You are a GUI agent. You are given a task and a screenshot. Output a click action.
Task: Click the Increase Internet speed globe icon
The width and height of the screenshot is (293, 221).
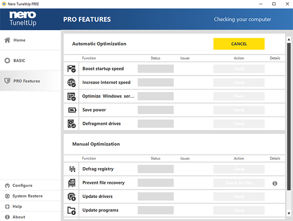click(x=72, y=83)
